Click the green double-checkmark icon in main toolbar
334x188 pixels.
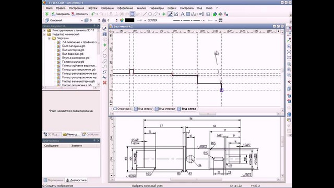pos(47,14)
